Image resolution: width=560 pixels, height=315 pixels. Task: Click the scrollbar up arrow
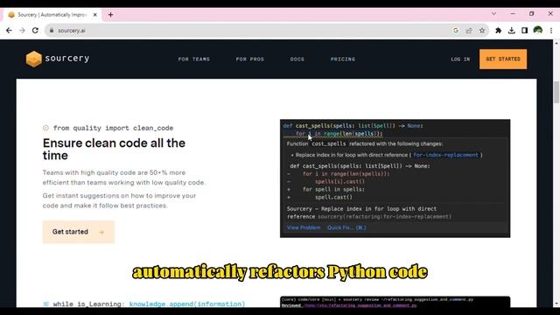tap(556, 43)
